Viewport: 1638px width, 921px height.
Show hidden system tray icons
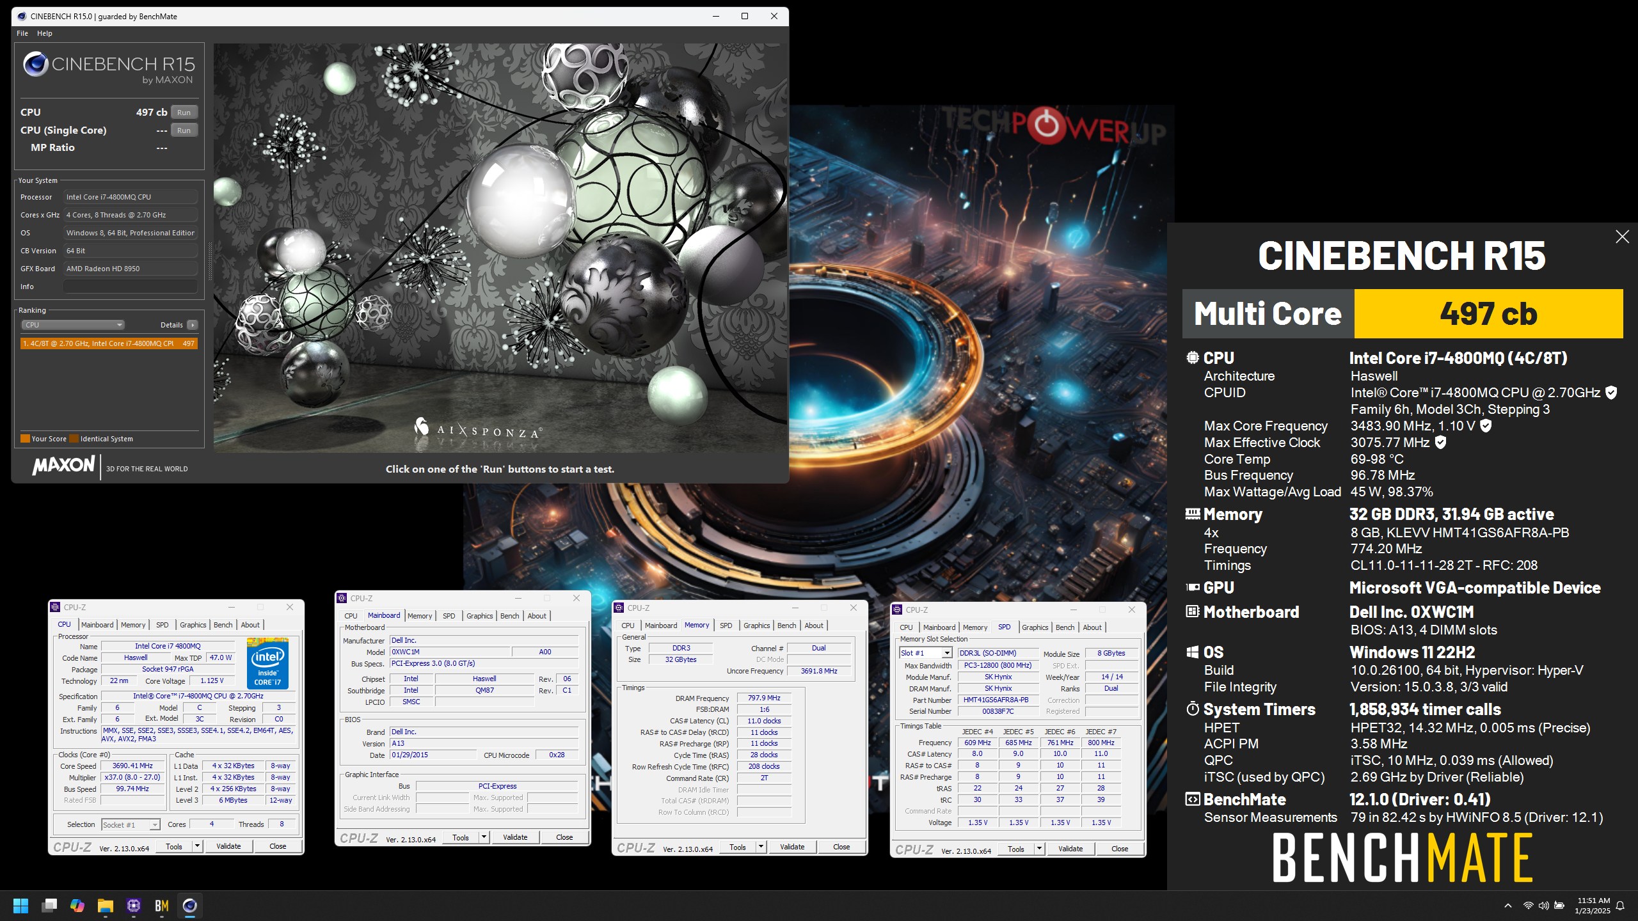tap(1508, 906)
